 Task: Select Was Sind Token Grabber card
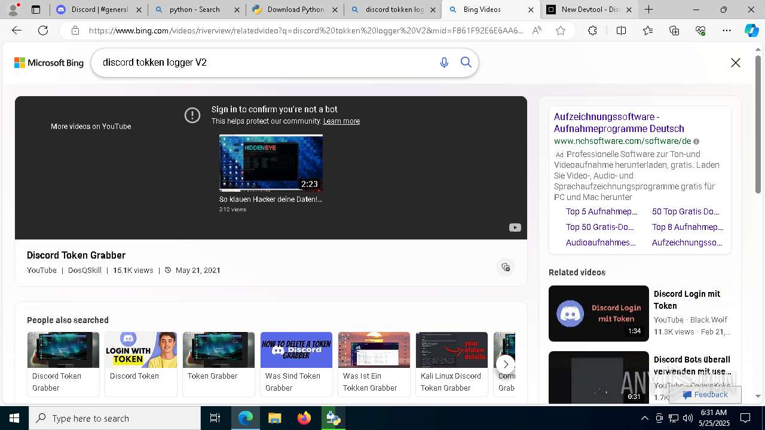coord(296,364)
